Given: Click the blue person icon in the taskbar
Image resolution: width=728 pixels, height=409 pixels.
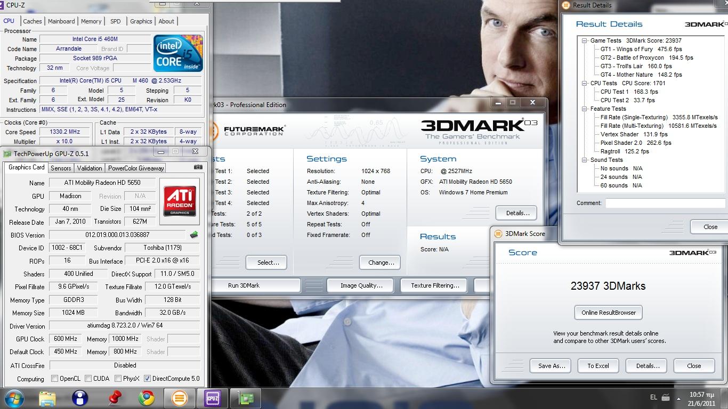Looking at the screenshot, I should pyautogui.click(x=80, y=398).
